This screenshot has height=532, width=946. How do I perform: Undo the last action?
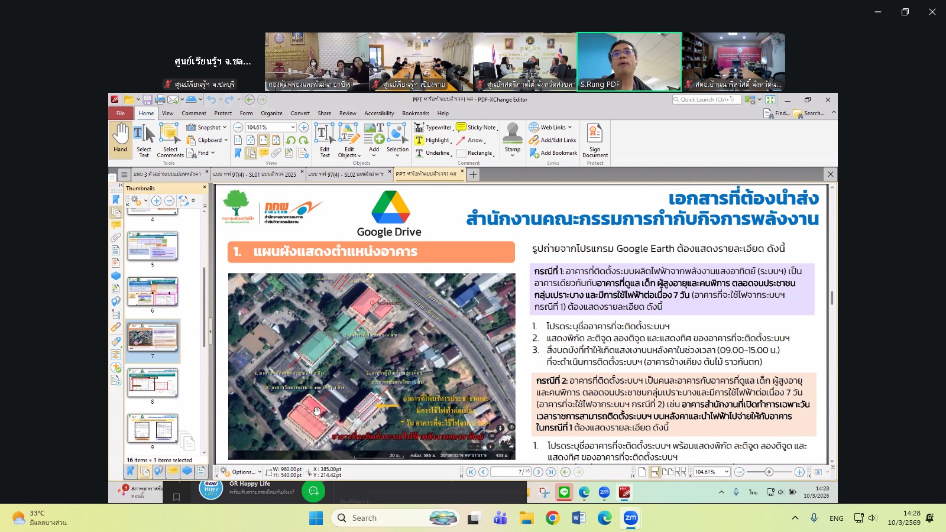(x=211, y=100)
